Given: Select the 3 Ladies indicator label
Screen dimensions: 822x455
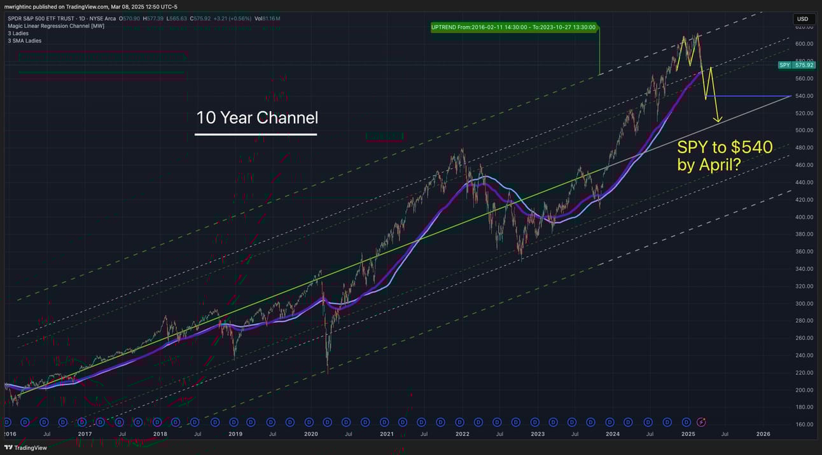Looking at the screenshot, I should pos(18,34).
